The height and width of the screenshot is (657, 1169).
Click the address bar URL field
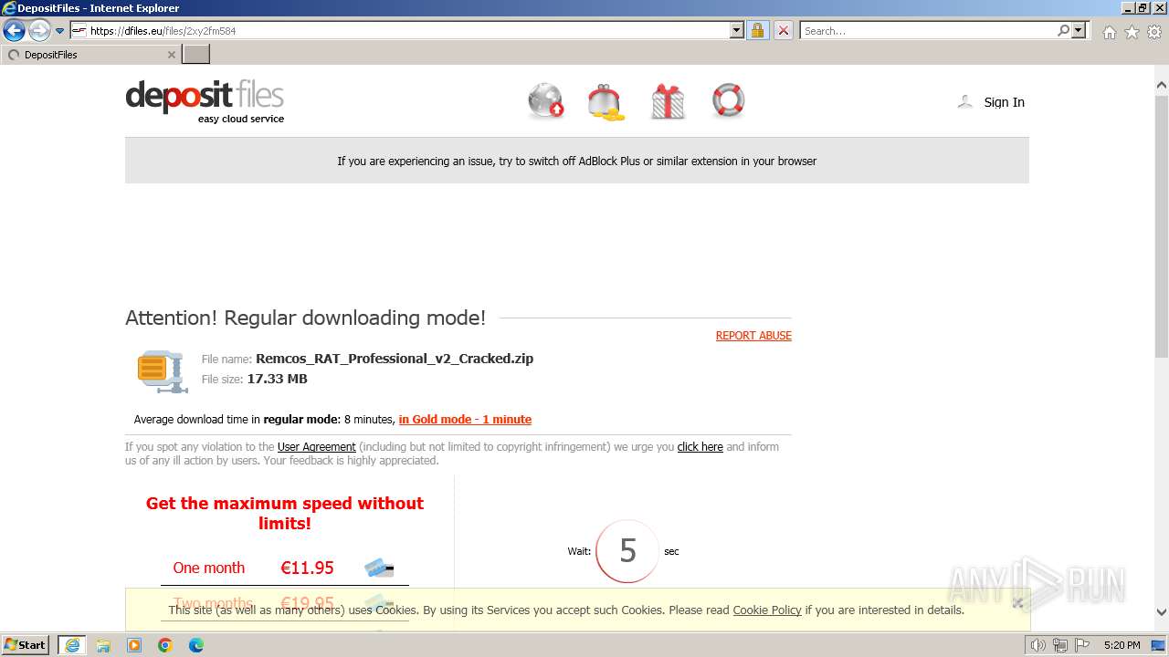tap(407, 31)
